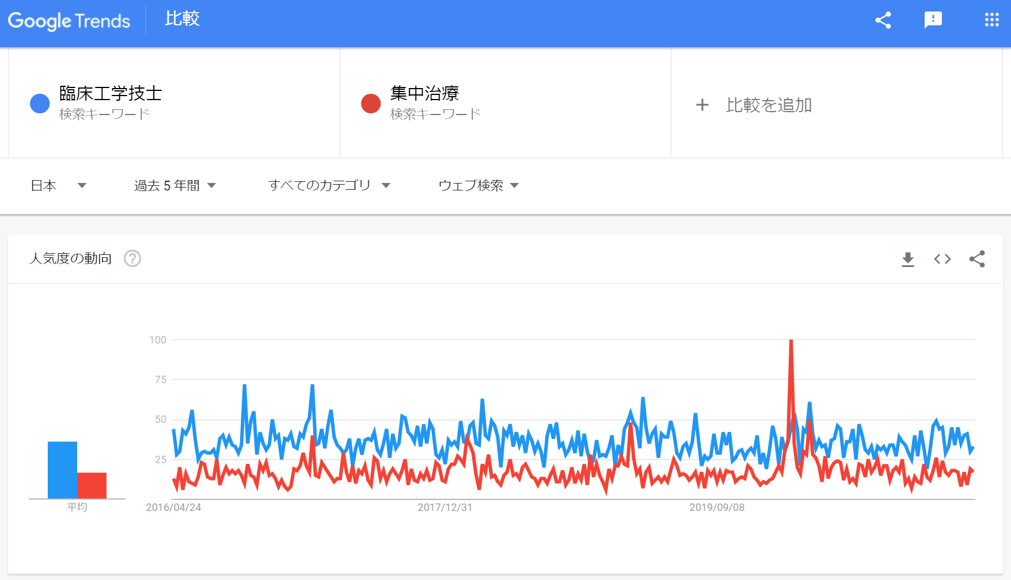Edit the 集中治療 search term
This screenshot has height=580, width=1011.
coord(424,93)
